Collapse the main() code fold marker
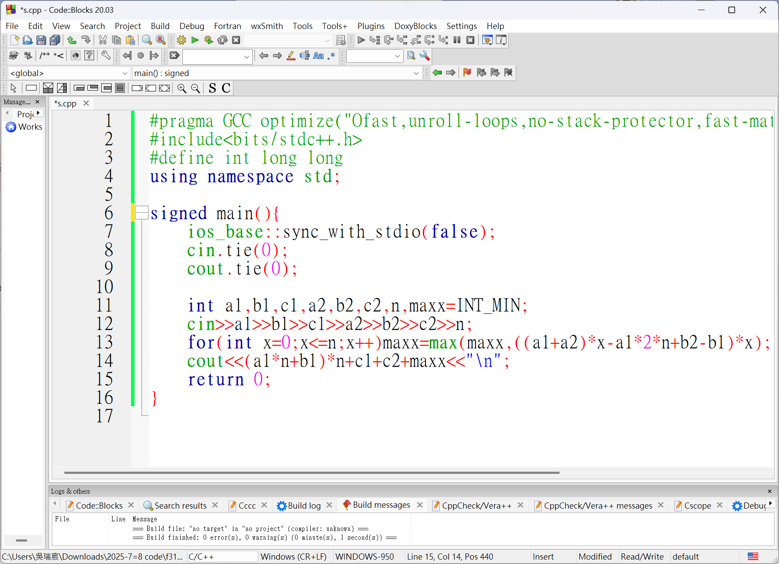Image resolution: width=779 pixels, height=564 pixels. pos(142,213)
